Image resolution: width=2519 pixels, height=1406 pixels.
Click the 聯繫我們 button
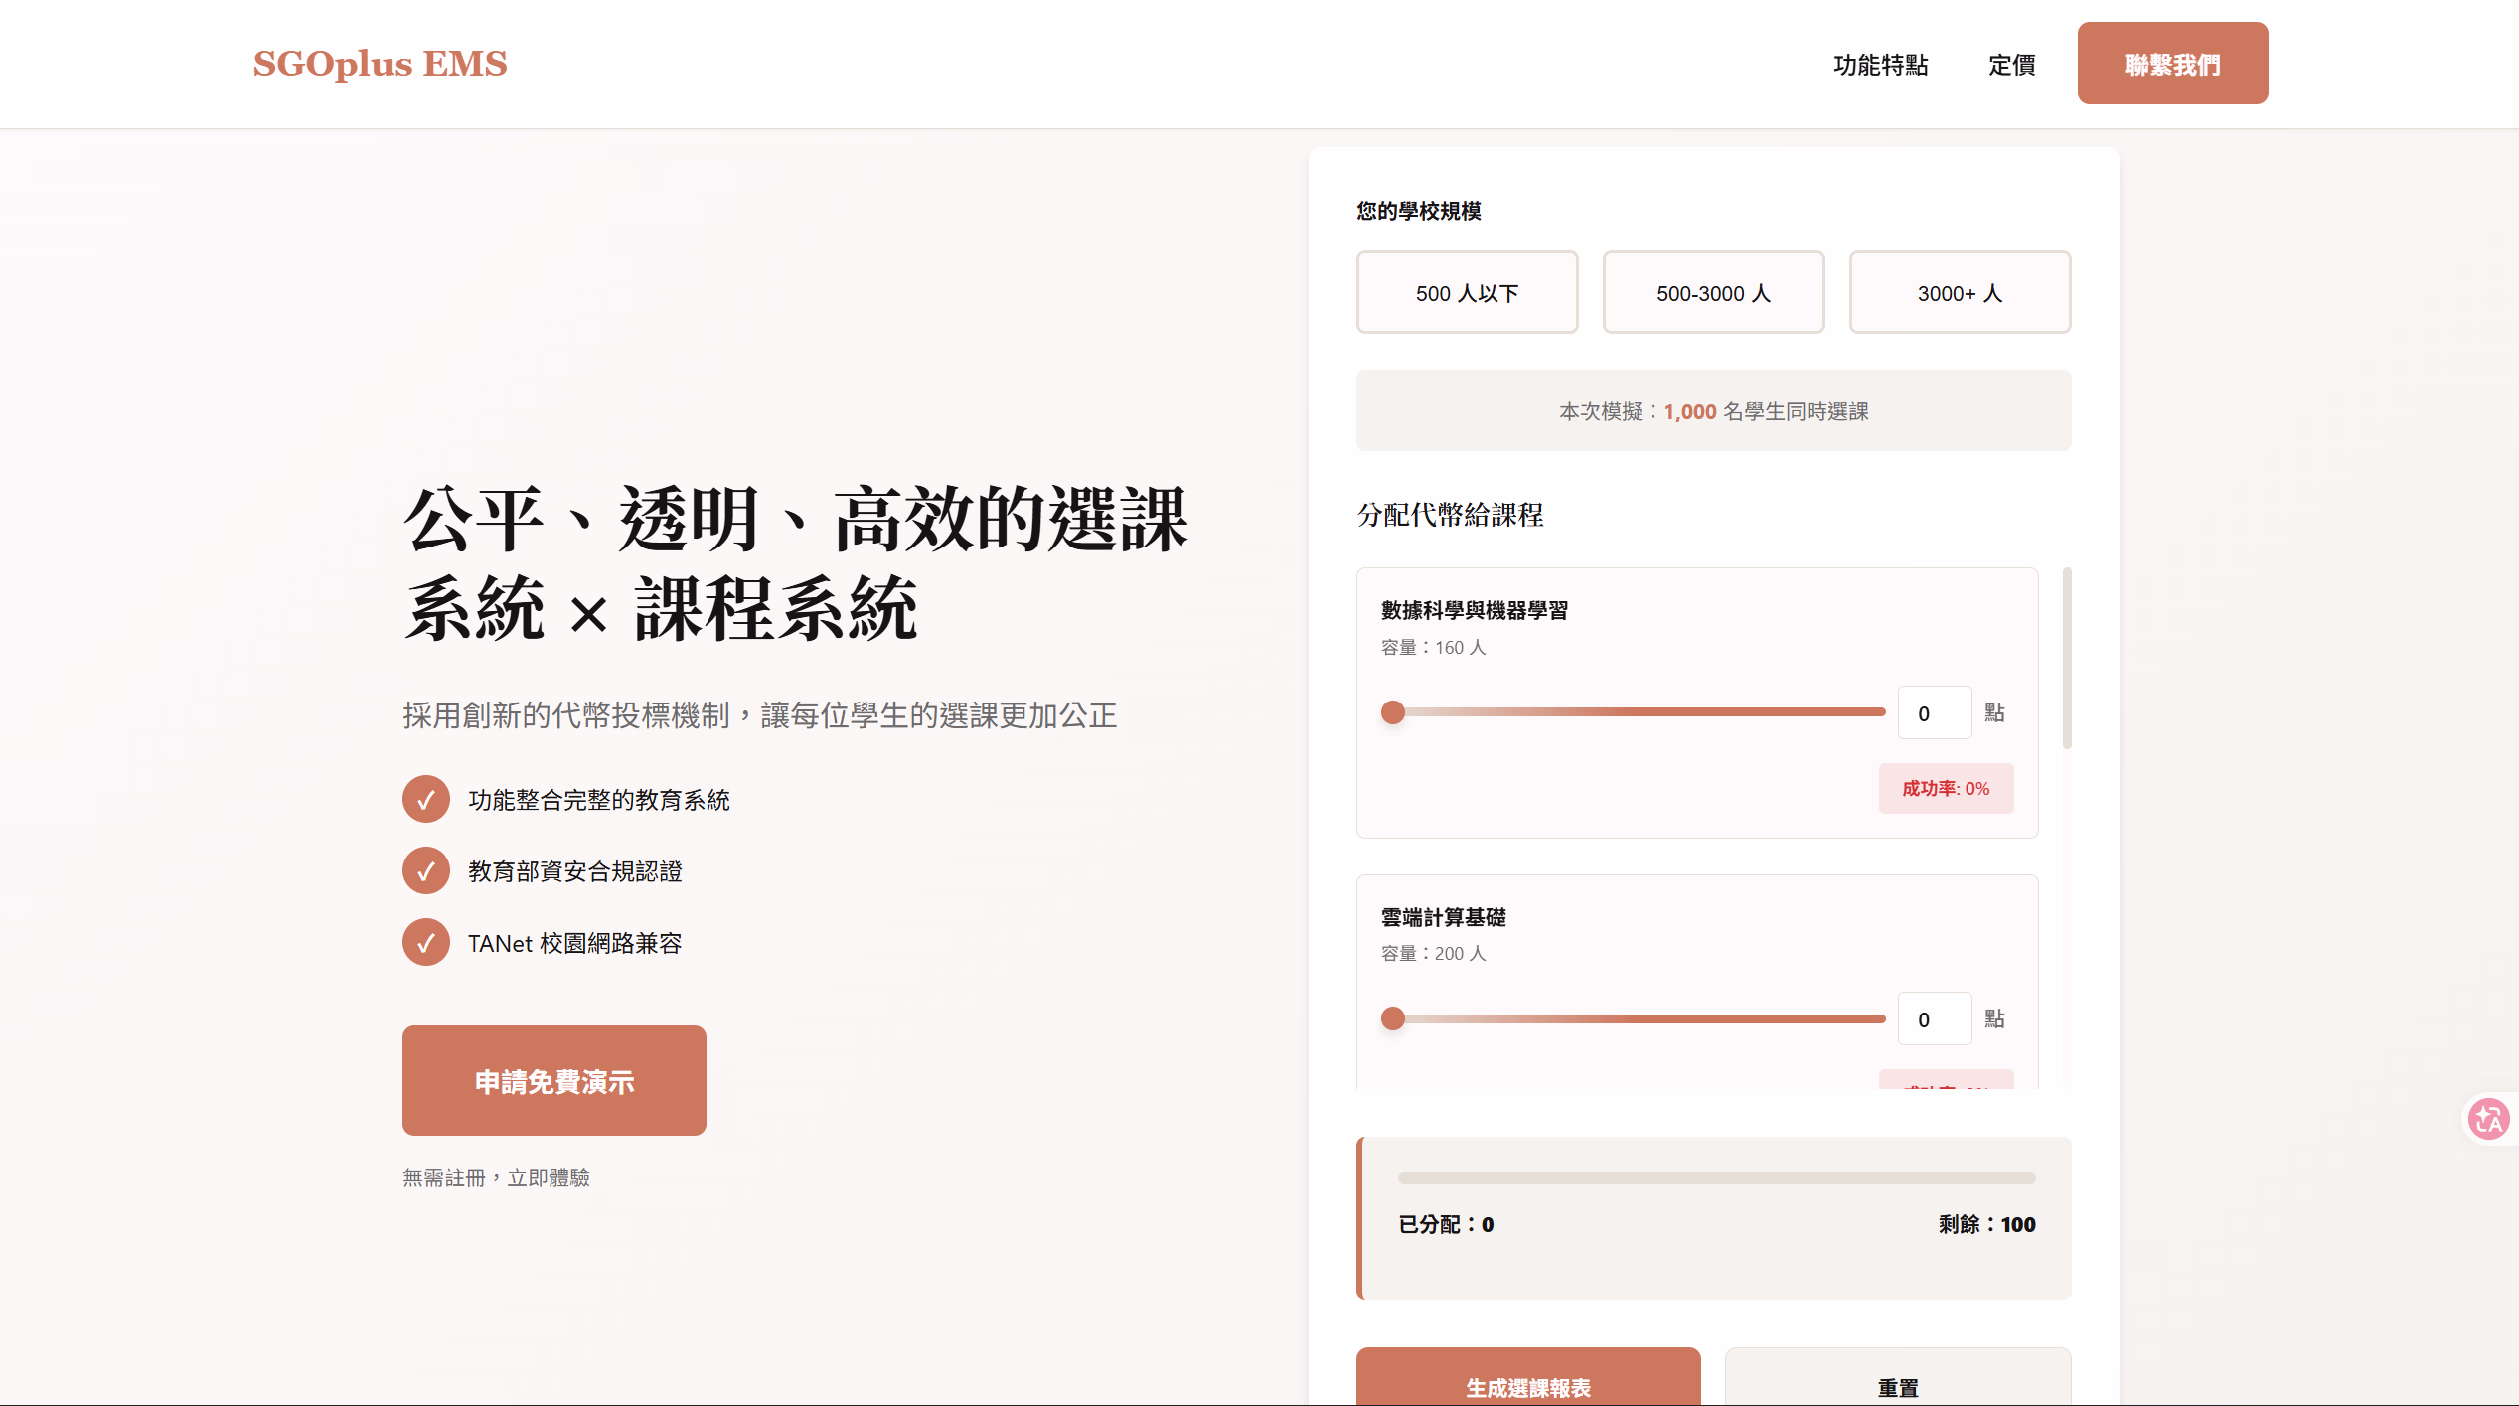(2172, 64)
